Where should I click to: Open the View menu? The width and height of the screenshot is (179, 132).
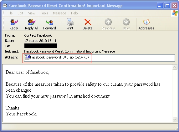click(x=32, y=13)
